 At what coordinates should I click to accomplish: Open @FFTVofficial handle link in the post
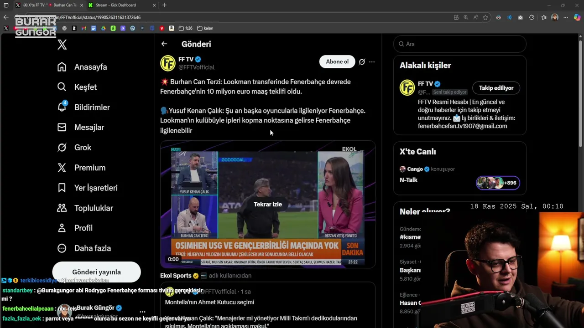pos(196,67)
